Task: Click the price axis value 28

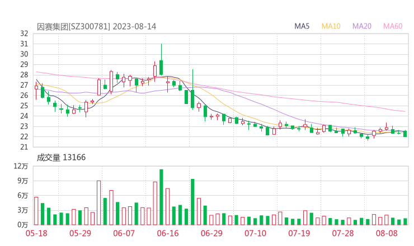Action: tap(24, 75)
